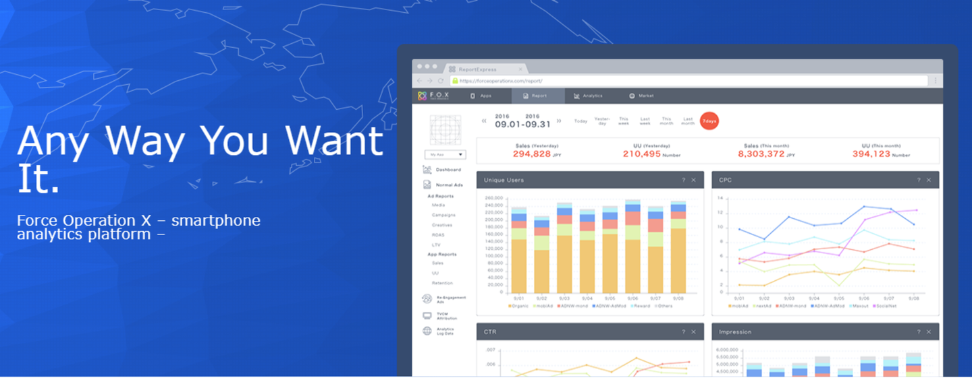Click the F.O.X logo in the nav bar
Screen dimensions: 972x390
click(433, 96)
